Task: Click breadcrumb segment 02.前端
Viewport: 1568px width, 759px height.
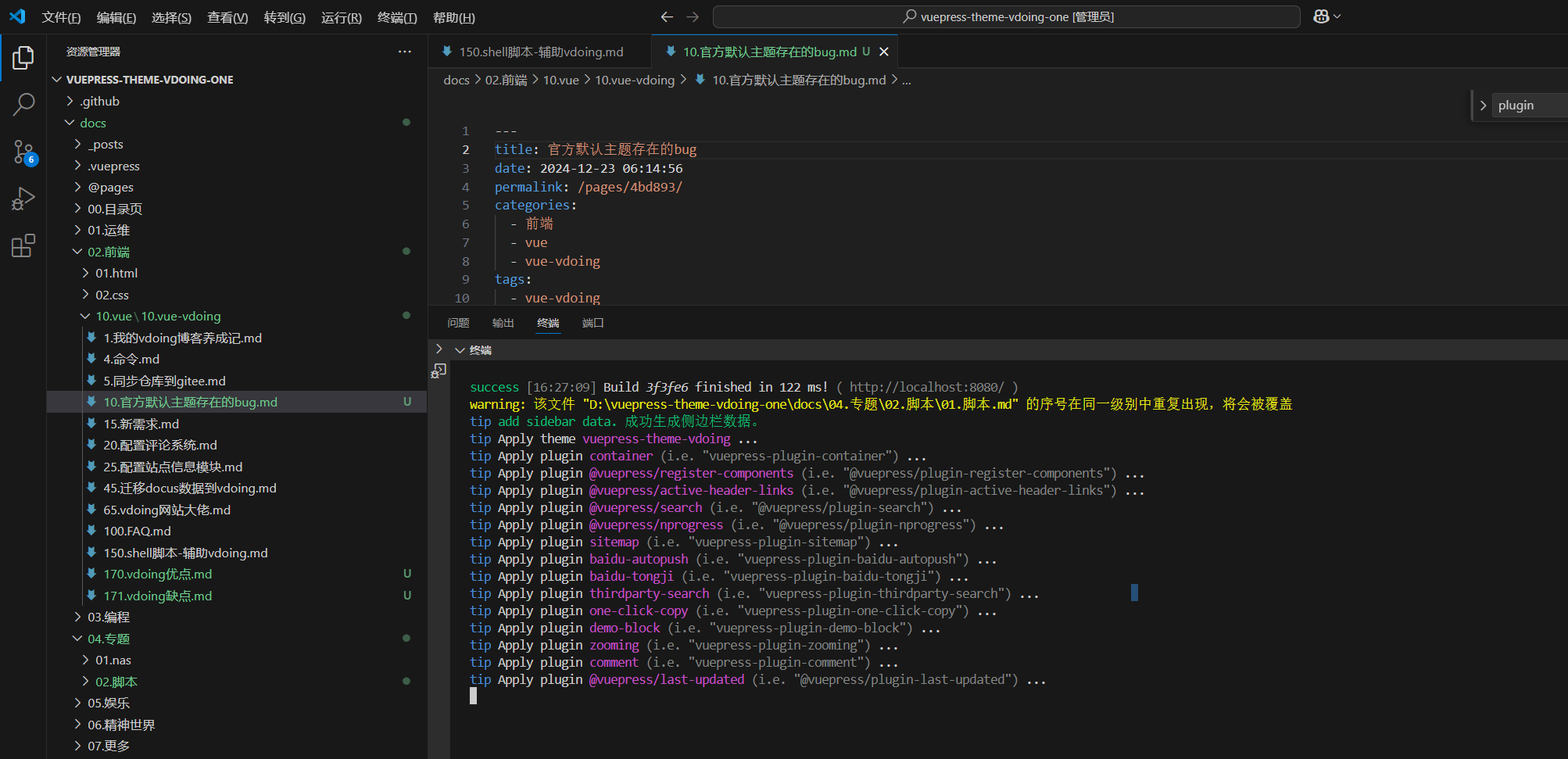Action: tap(507, 80)
